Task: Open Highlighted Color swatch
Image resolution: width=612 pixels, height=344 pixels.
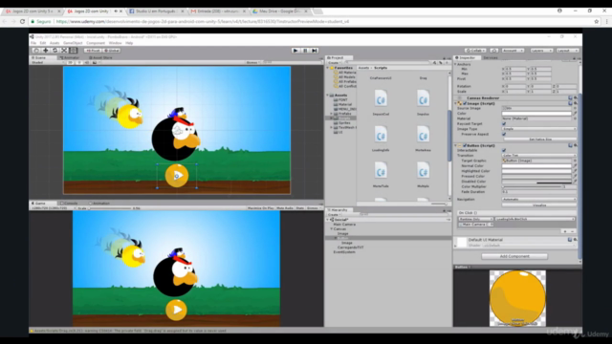Action: [x=536, y=171]
